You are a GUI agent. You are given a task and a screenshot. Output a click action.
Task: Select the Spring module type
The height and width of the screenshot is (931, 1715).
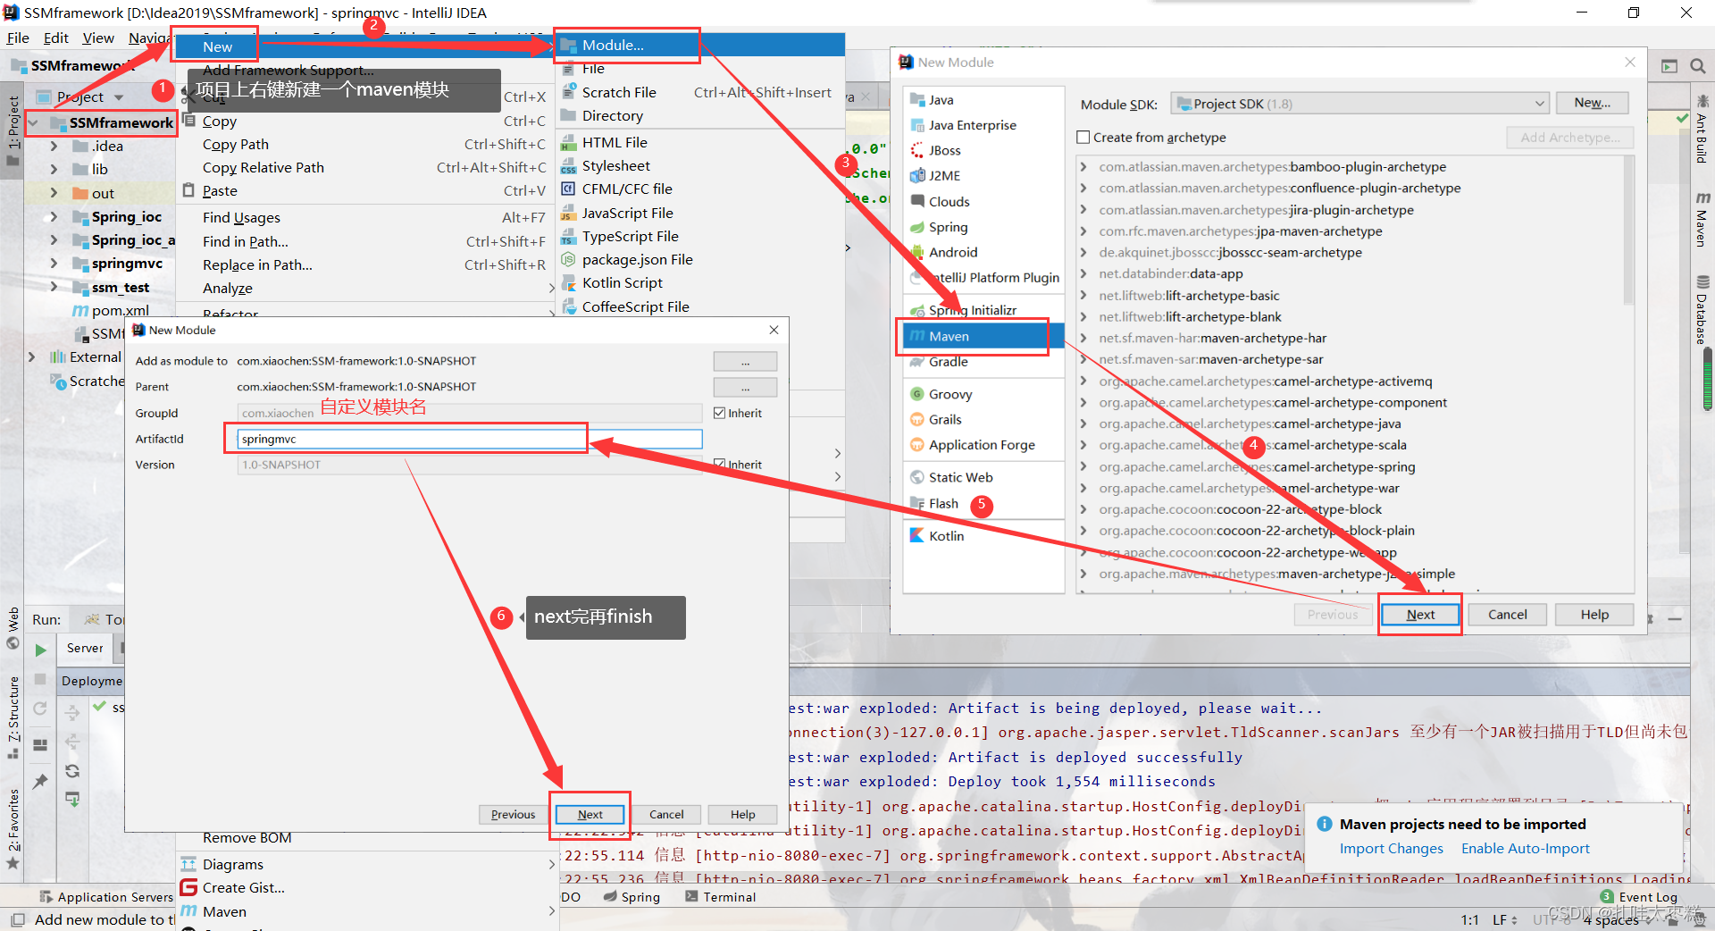point(948,227)
